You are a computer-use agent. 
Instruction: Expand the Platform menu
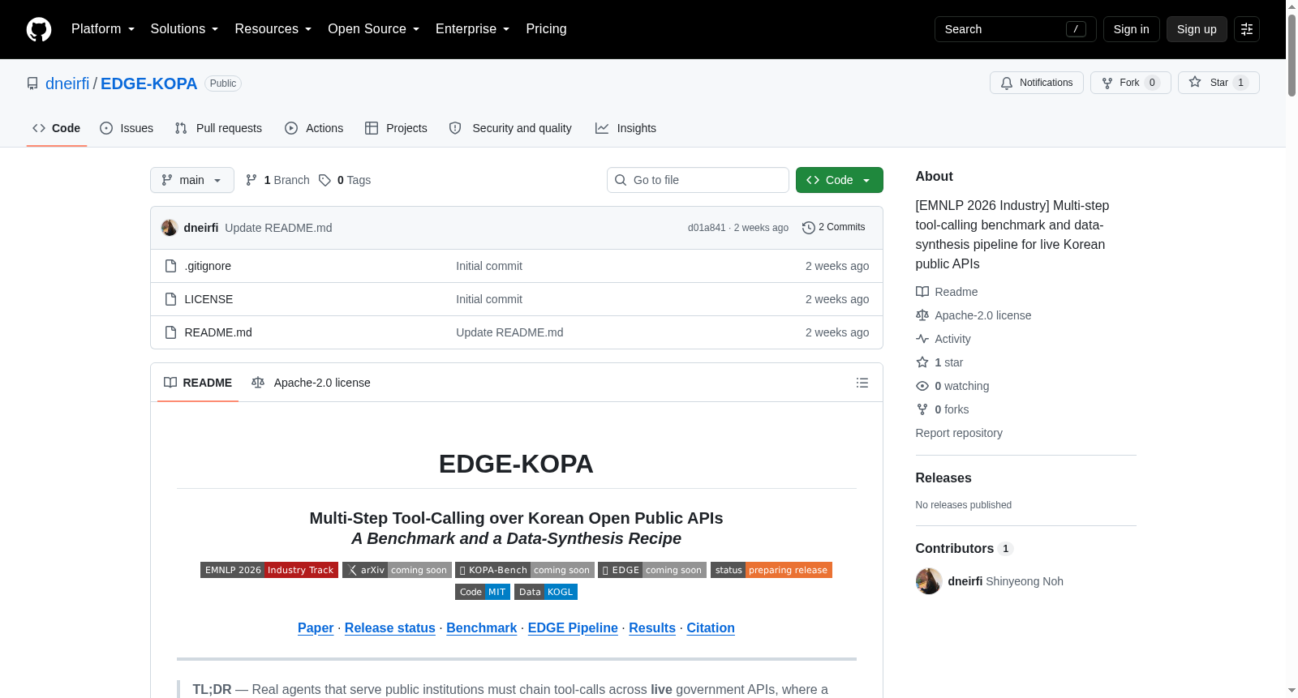(x=103, y=29)
